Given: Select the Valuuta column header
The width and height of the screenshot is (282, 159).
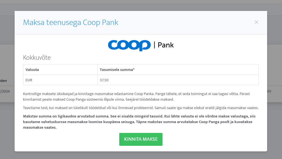Looking at the screenshot, I should pos(60,70).
